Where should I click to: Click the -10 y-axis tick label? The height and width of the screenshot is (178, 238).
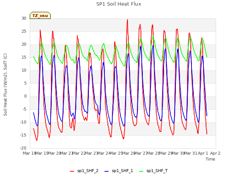[23, 122]
